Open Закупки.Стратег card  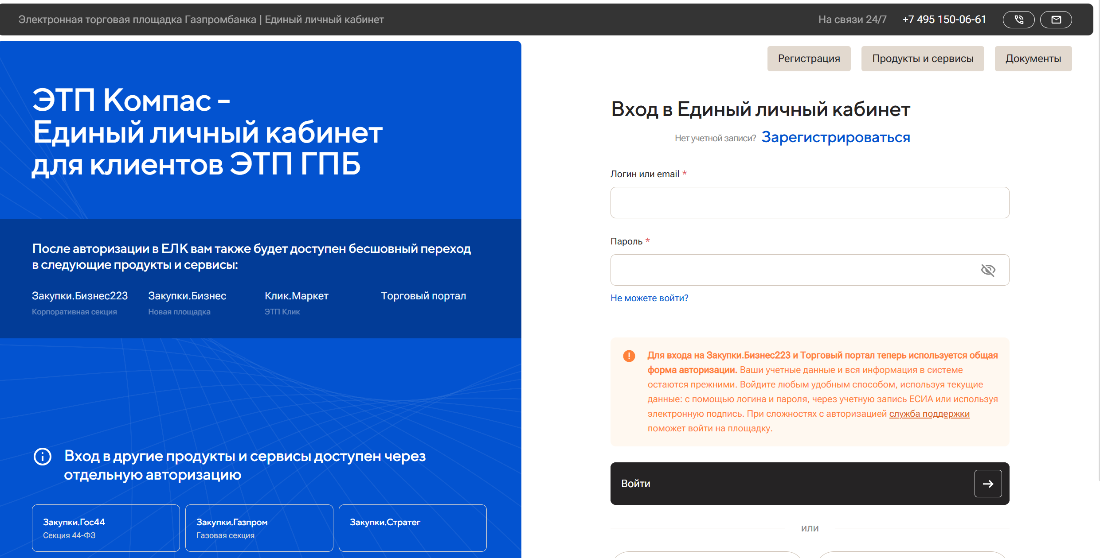click(x=413, y=528)
